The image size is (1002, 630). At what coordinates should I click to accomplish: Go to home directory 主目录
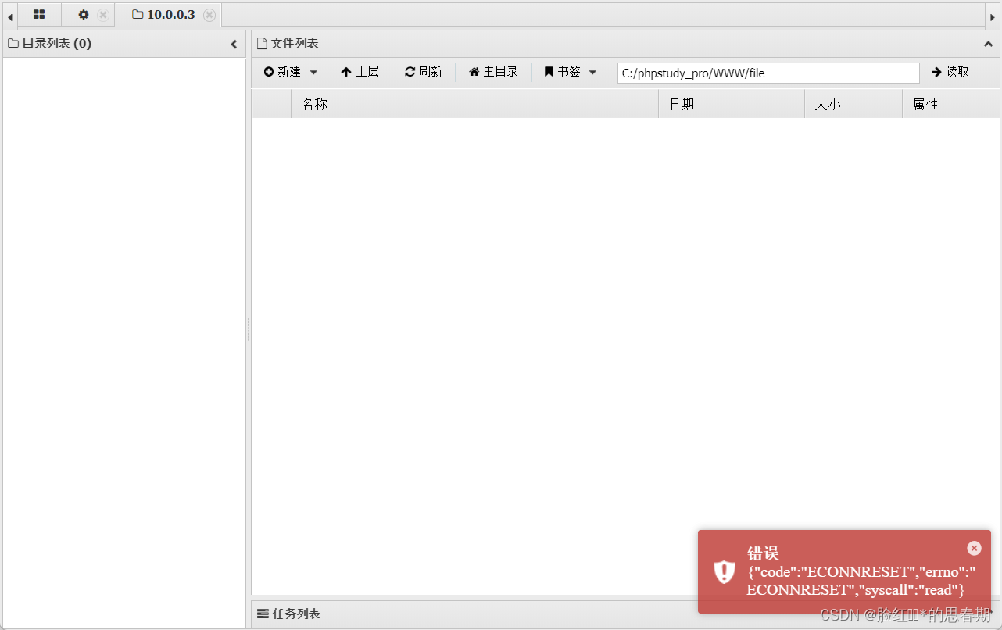point(493,72)
